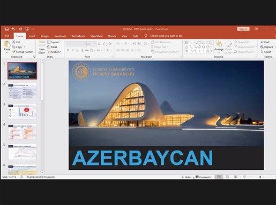The image size is (276, 205).
Task: Switch to the Transitions tab
Action: tap(60, 36)
